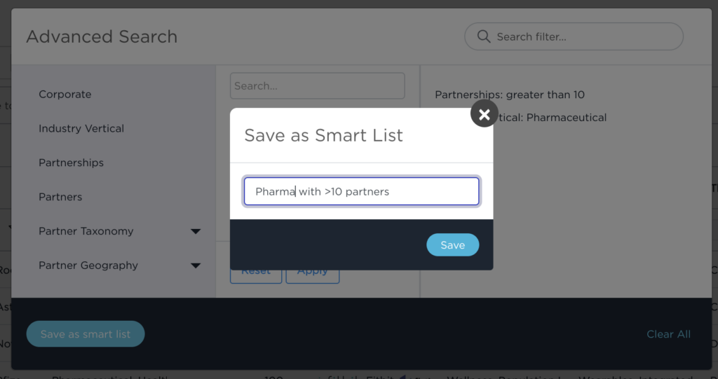
Task: Select the Partnerships: greater than 10 filter
Action: (x=510, y=95)
